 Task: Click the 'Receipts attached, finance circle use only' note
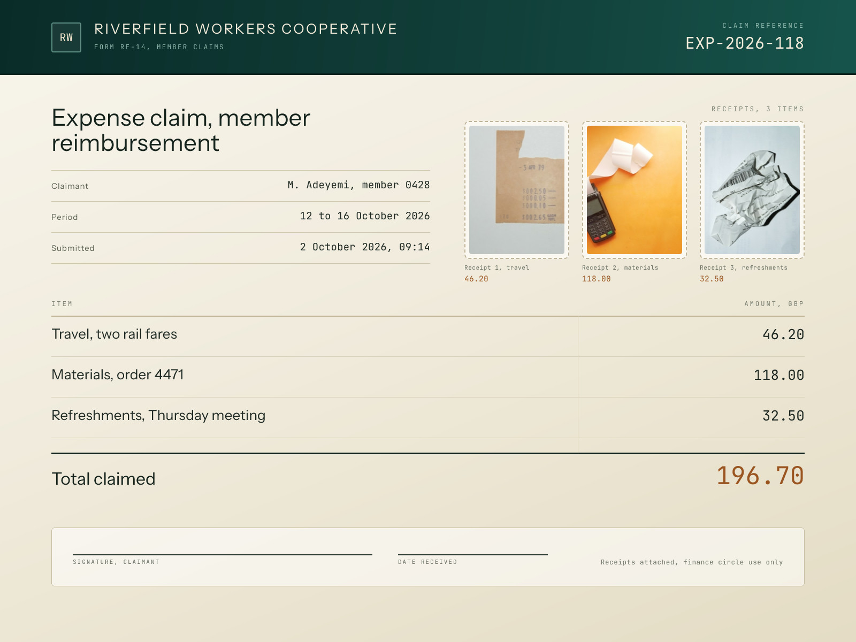(692, 562)
